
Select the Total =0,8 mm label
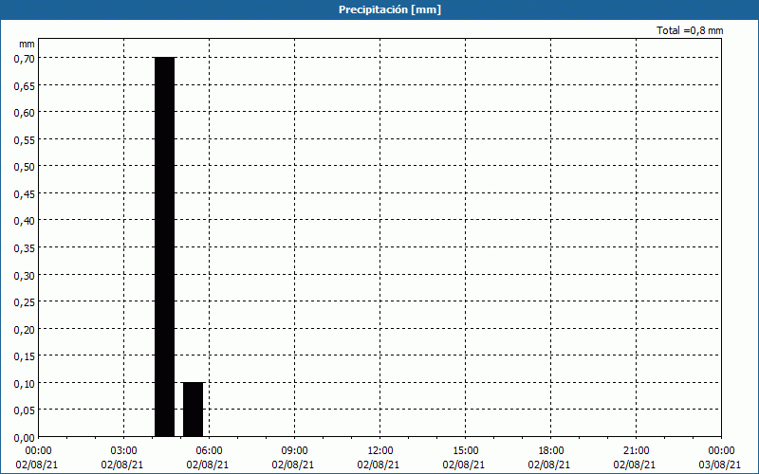click(x=690, y=30)
